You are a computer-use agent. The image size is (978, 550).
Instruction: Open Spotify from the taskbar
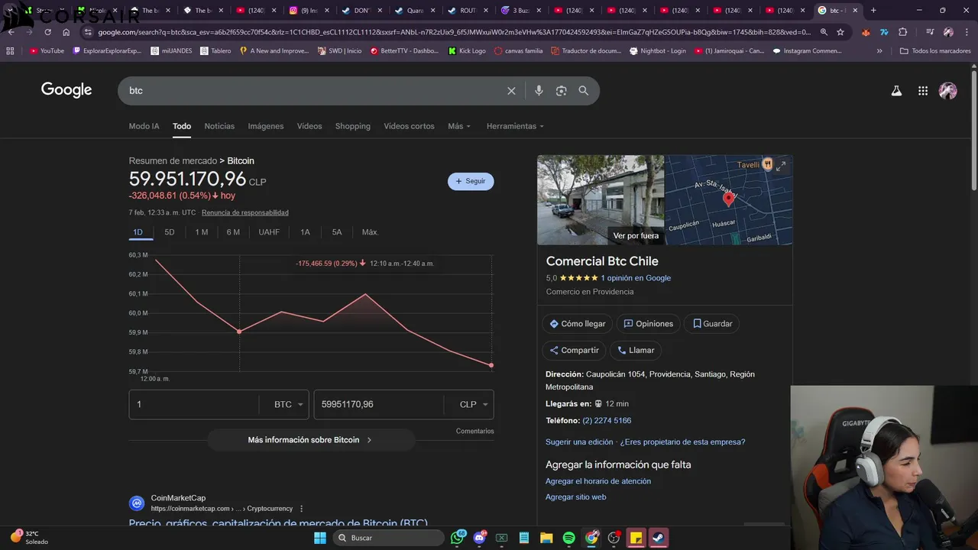[568, 538]
